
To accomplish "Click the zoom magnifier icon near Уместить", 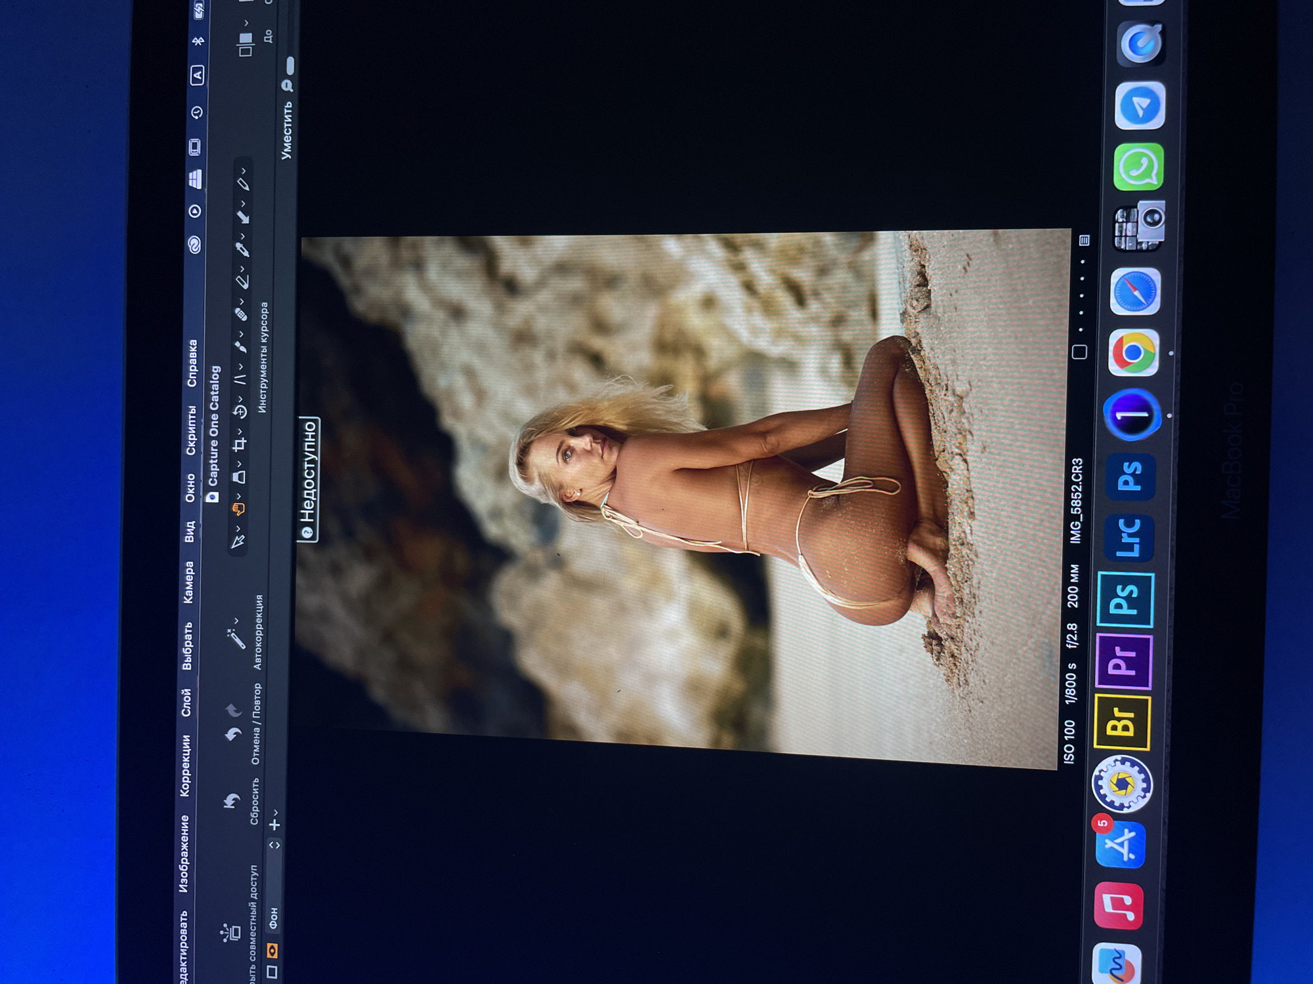I will (x=287, y=86).
